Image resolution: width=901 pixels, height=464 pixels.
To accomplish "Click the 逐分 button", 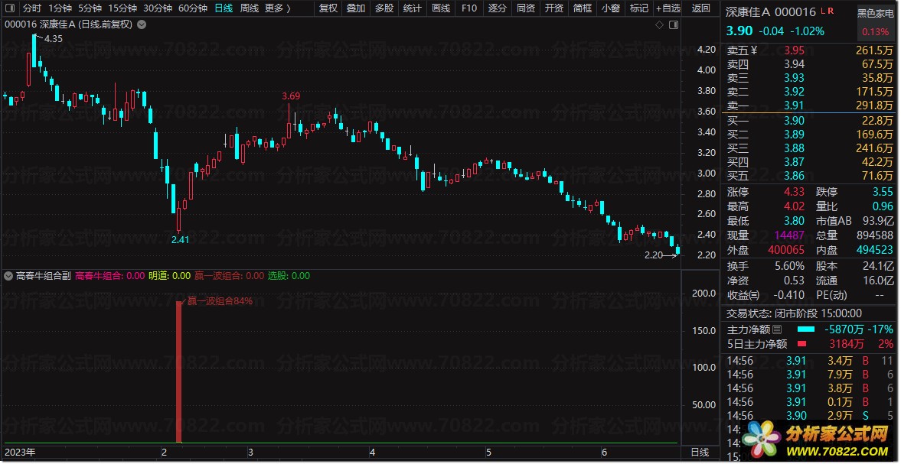I will click(x=497, y=8).
